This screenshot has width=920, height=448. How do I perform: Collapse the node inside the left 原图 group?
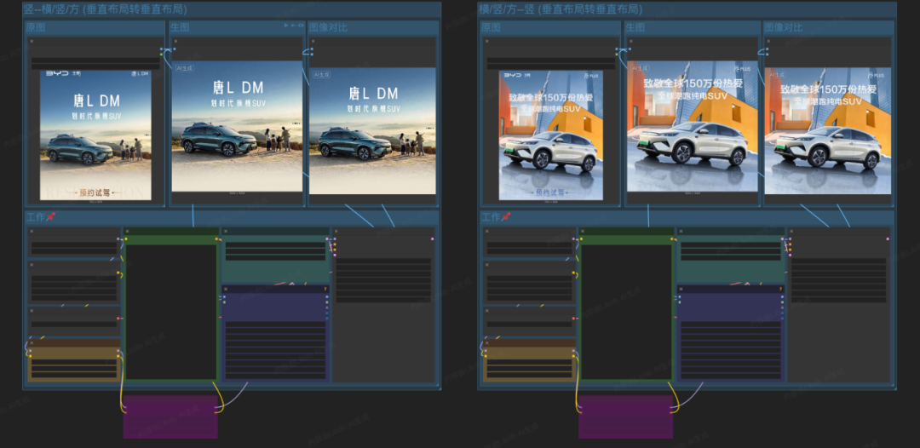32,41
